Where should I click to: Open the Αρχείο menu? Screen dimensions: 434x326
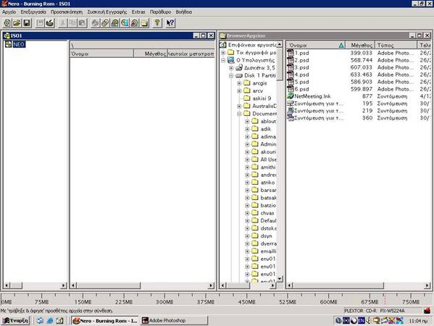coord(9,12)
